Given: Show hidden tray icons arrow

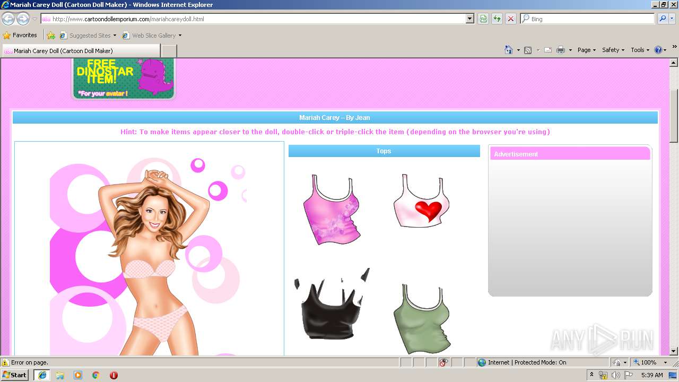Looking at the screenshot, I should [x=592, y=375].
